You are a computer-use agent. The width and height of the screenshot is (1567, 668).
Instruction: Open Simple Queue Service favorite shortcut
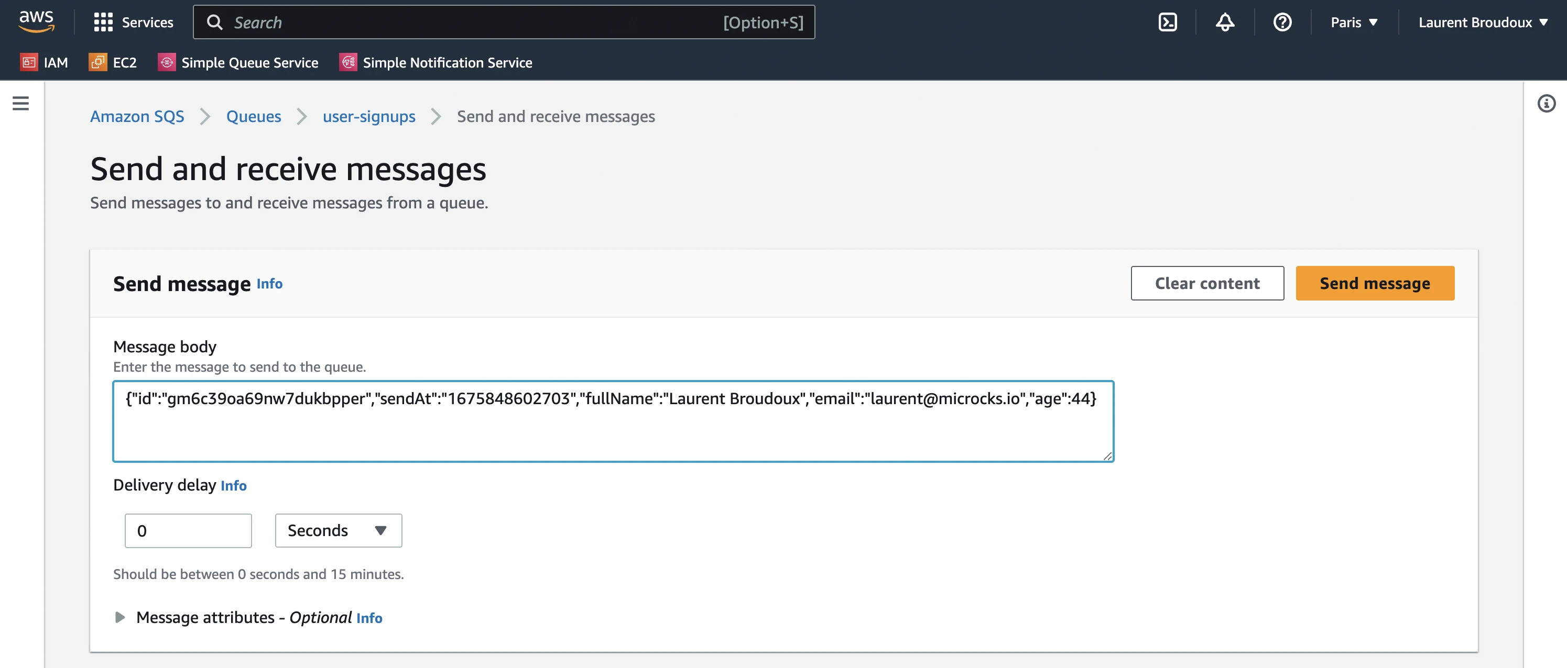coord(238,63)
